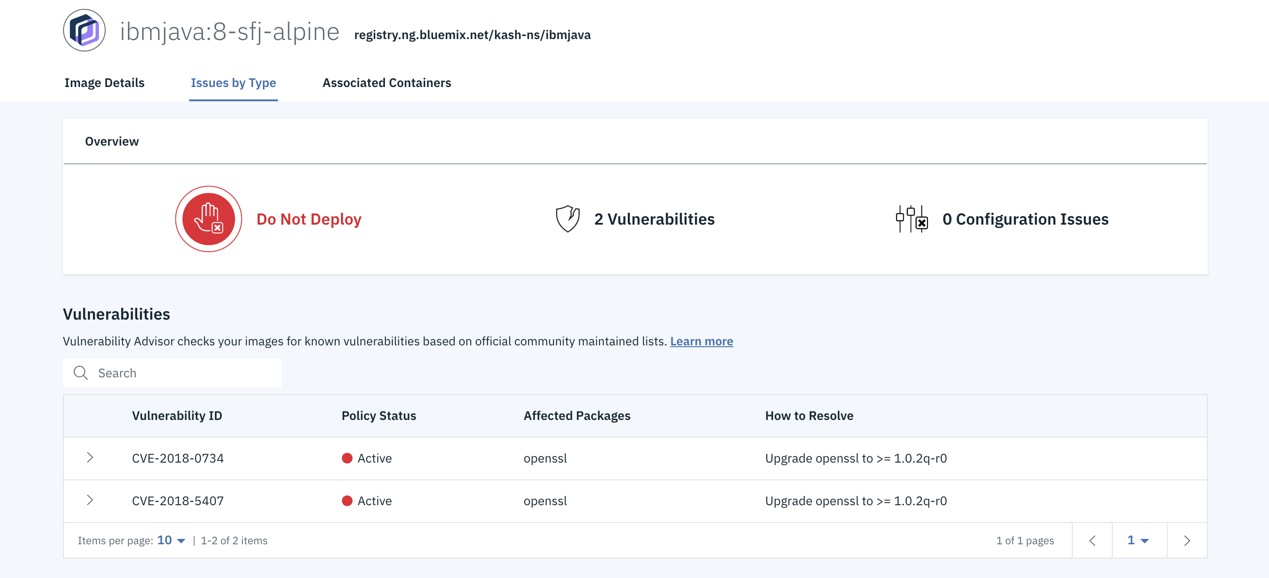Click inside the vulnerability Search field
Image resolution: width=1269 pixels, height=578 pixels.
(172, 373)
